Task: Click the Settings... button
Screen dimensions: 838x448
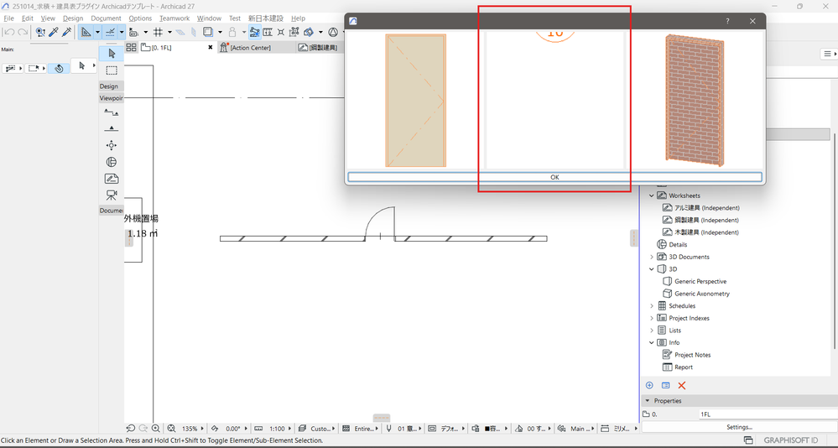Action: pyautogui.click(x=739, y=427)
